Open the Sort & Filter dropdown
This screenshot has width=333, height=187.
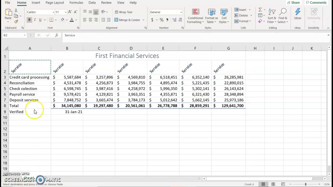[272, 16]
